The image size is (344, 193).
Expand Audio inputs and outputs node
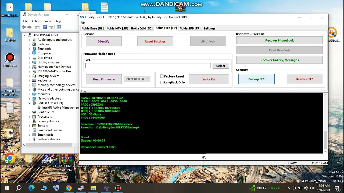[30, 40]
